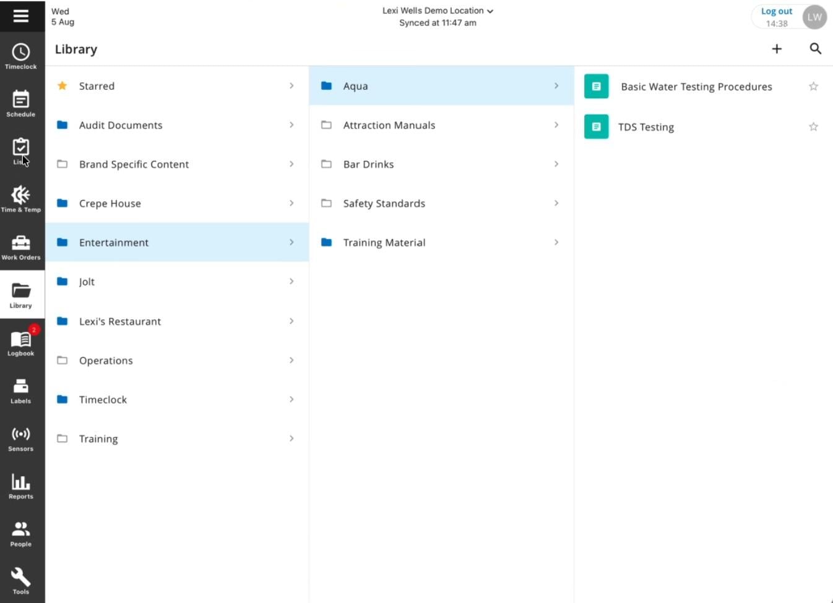Select the Timeclock folder row
The height and width of the screenshot is (603, 833).
click(177, 399)
